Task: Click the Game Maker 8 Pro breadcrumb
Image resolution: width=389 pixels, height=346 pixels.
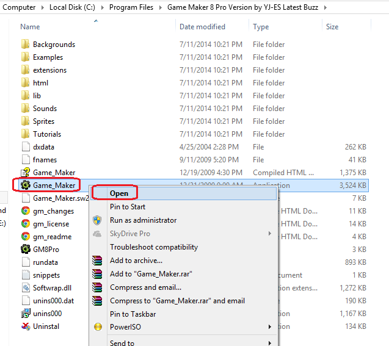Action: coord(242,7)
